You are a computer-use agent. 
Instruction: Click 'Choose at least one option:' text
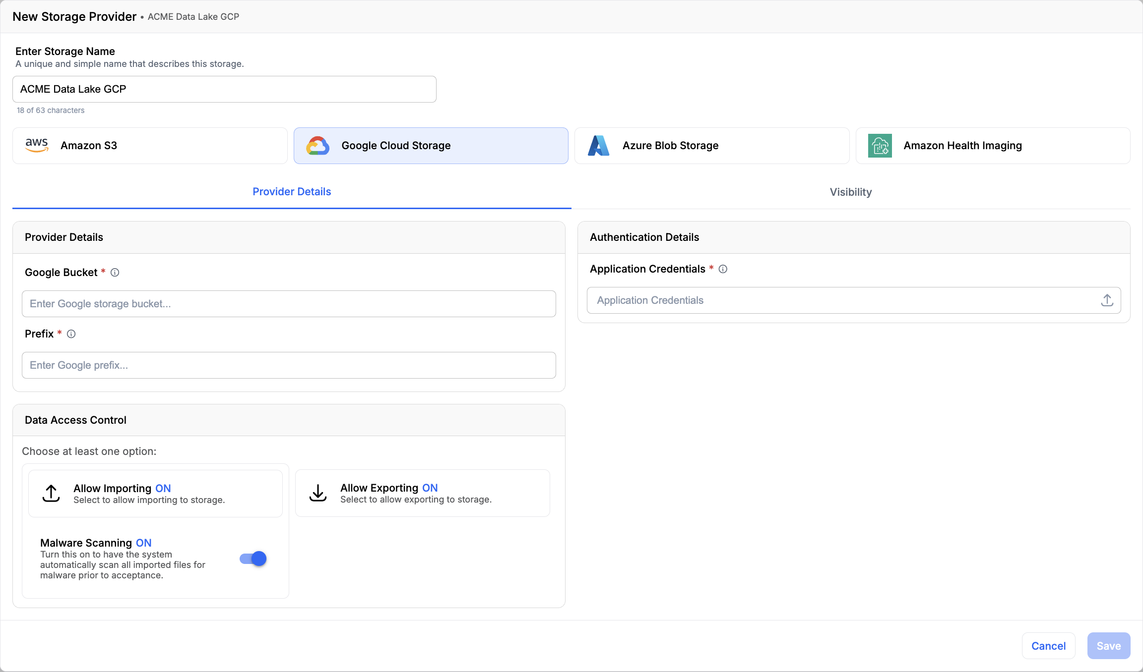tap(89, 451)
